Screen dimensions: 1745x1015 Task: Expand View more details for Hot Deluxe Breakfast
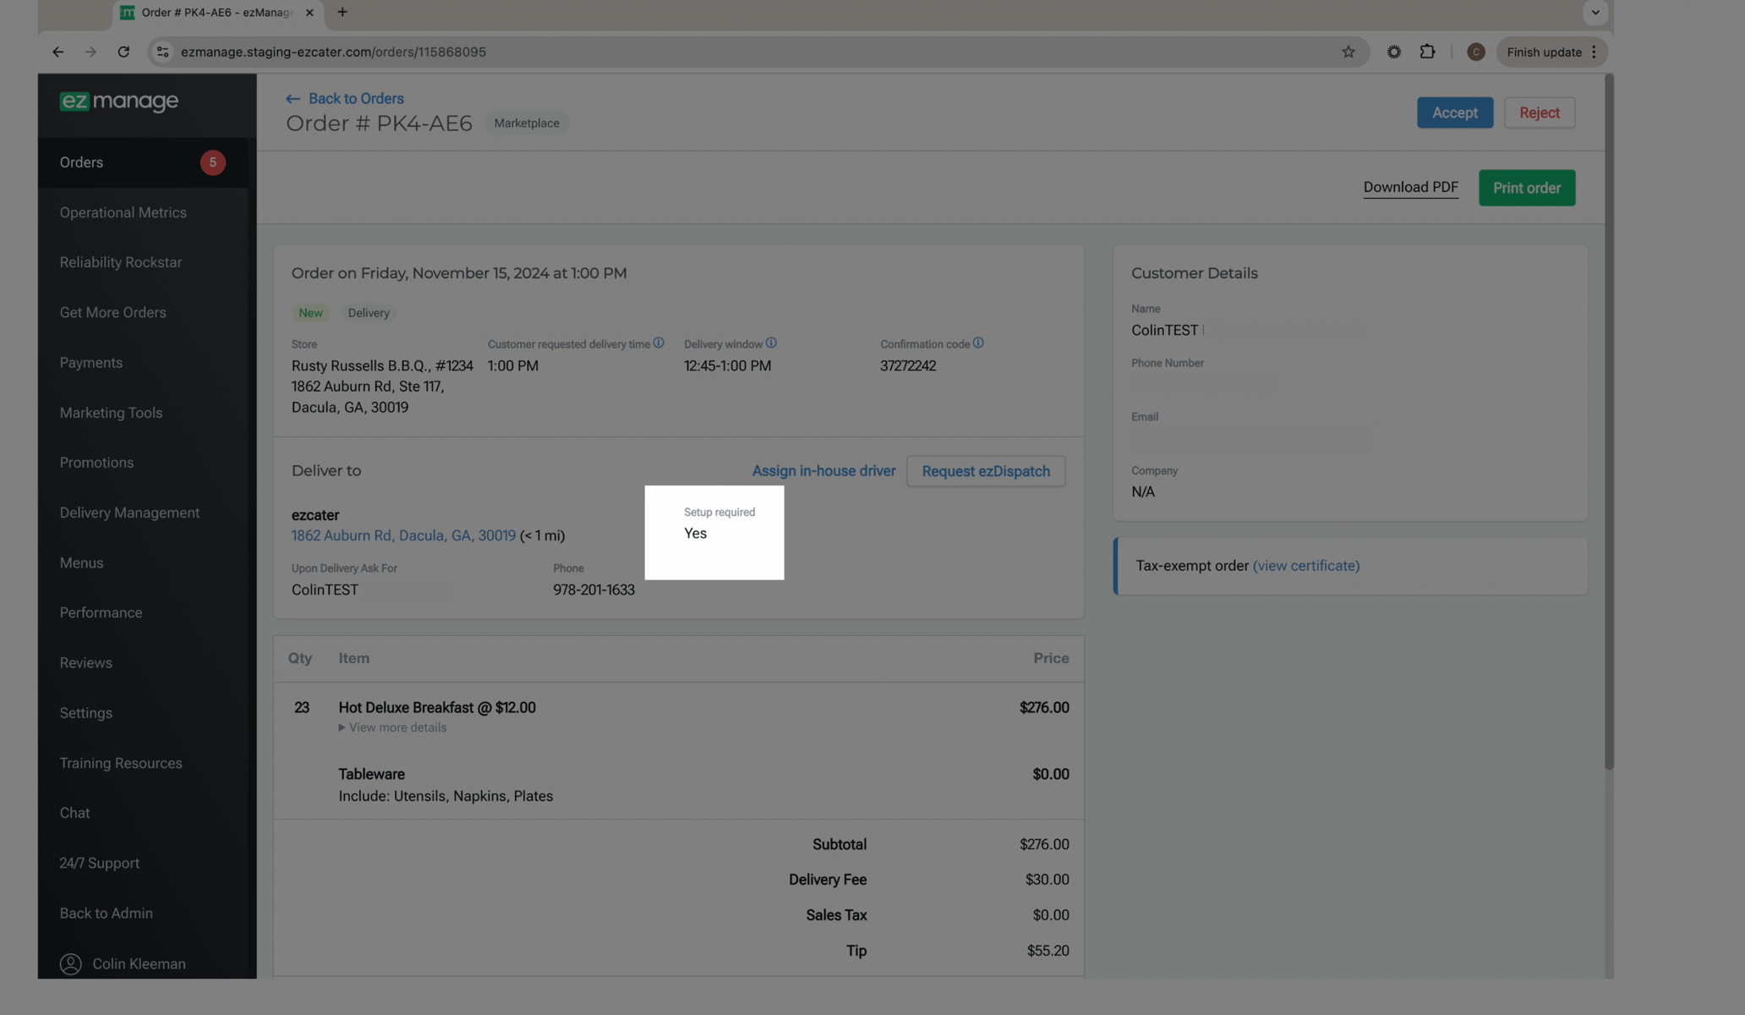(x=392, y=727)
